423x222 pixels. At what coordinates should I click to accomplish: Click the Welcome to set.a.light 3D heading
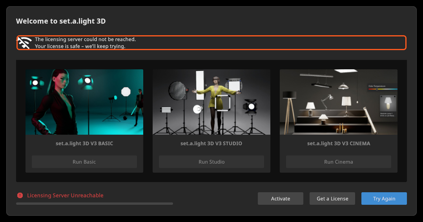[61, 21]
